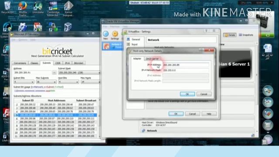
Task: Click the Address field in Bitcricket
Action: pos(33,73)
